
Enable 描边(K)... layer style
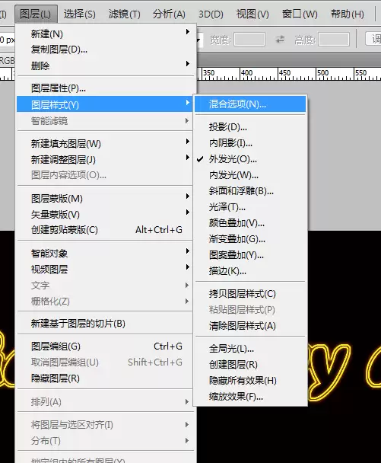(250, 271)
